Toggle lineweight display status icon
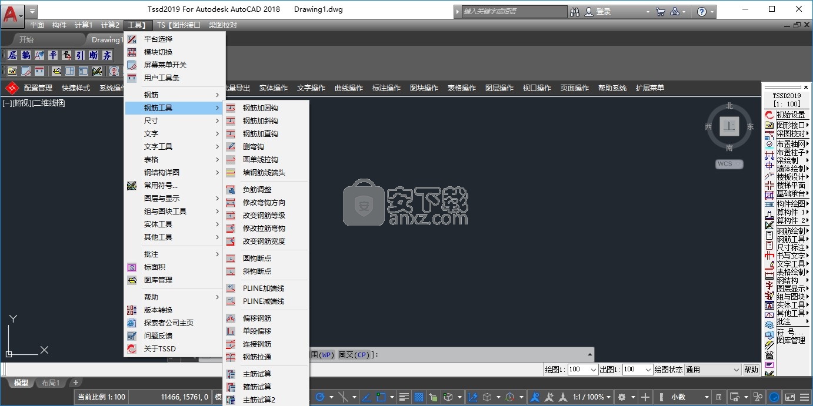The height and width of the screenshot is (406, 813). point(404,397)
